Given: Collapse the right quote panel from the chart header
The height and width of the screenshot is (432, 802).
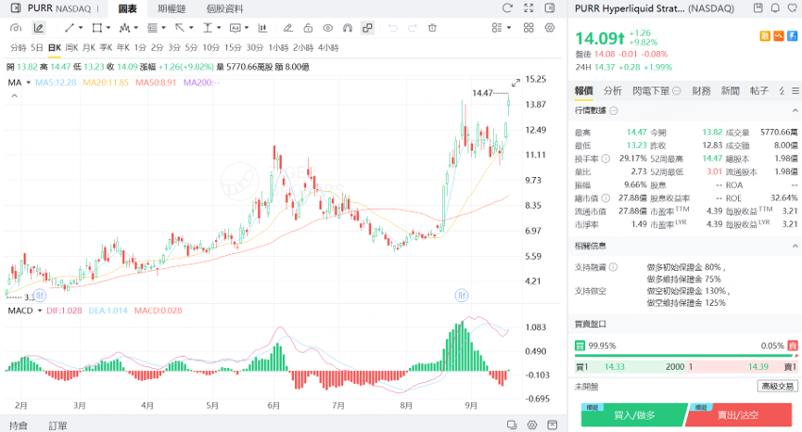Looking at the screenshot, I should pyautogui.click(x=549, y=8).
